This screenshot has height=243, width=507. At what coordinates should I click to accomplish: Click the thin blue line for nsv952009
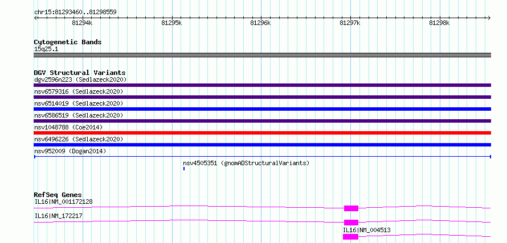[x=262, y=157]
